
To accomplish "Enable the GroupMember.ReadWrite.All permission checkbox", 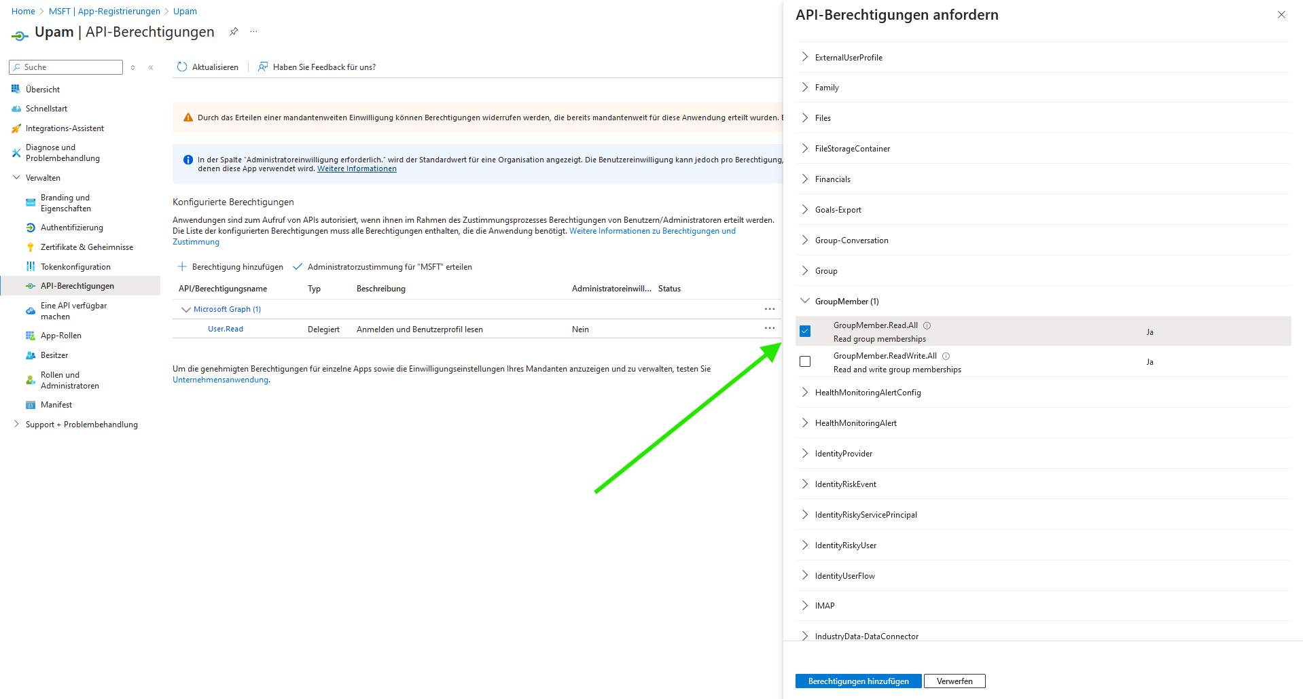I will click(805, 361).
